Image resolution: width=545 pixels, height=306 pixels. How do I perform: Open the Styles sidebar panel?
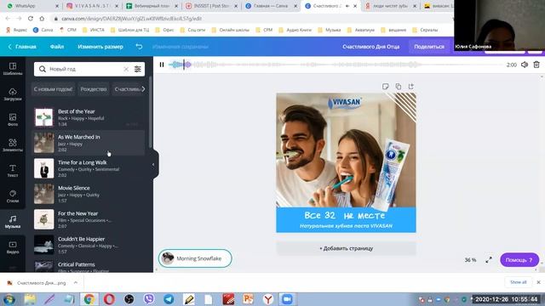[13, 196]
